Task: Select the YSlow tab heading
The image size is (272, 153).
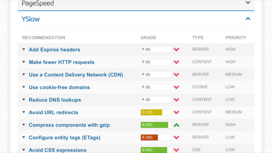Action: coord(30,19)
